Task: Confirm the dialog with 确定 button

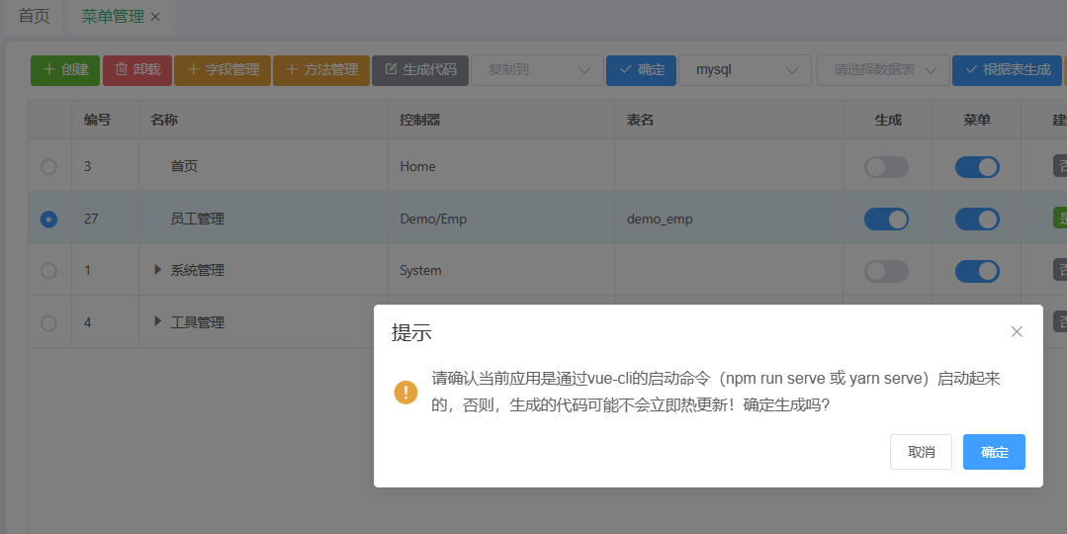Action: 994,452
